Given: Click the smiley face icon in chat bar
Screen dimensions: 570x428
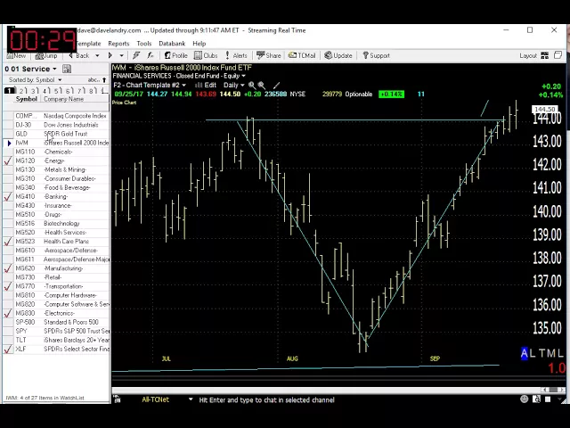Looking at the screenshot, I should tap(524, 399).
